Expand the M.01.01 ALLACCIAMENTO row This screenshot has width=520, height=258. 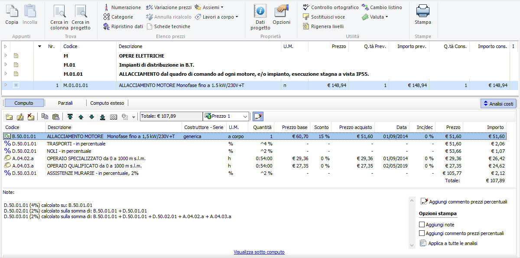[x=6, y=74]
